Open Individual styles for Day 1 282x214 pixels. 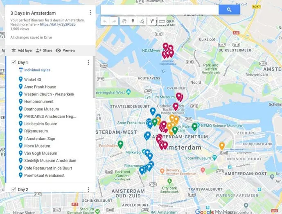pos(37,70)
